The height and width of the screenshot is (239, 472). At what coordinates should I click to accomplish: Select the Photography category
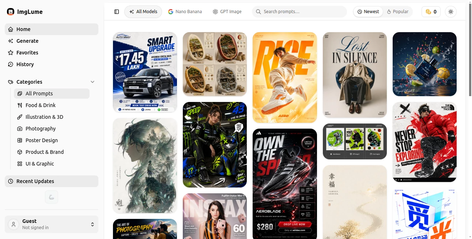[52, 129]
